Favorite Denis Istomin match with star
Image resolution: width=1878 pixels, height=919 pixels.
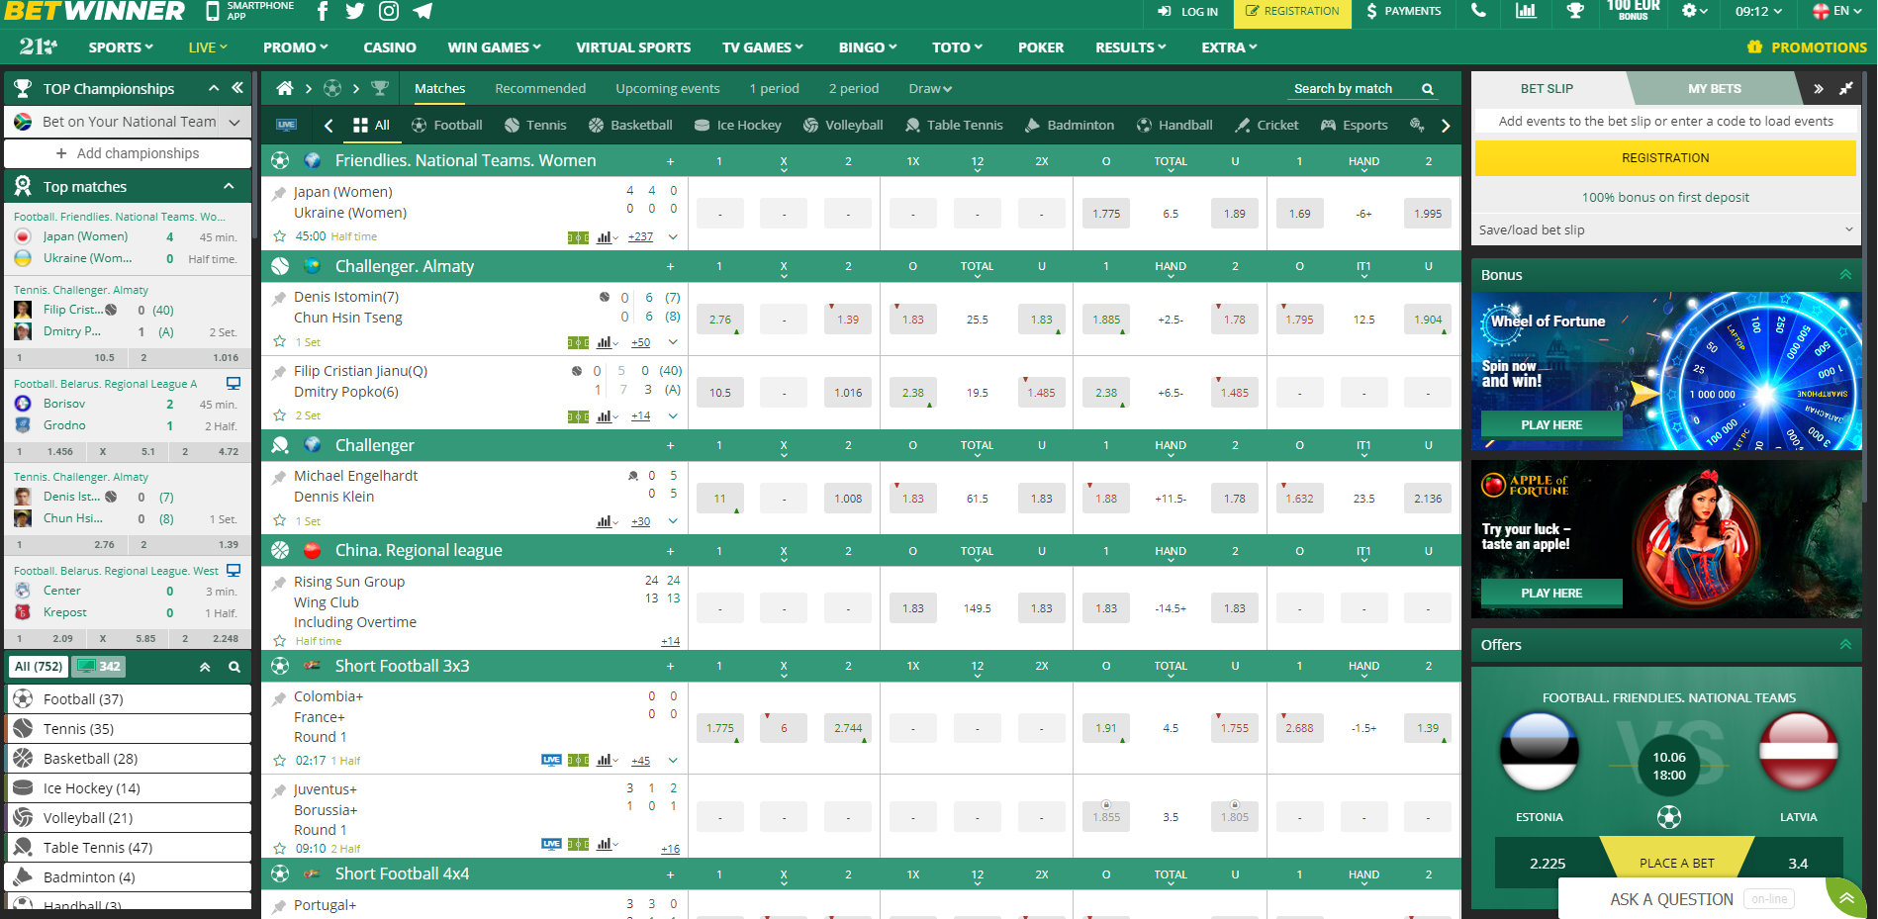[279, 341]
